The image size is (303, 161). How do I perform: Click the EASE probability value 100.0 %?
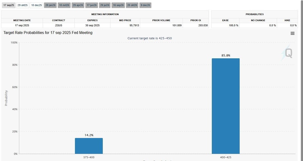(226, 25)
